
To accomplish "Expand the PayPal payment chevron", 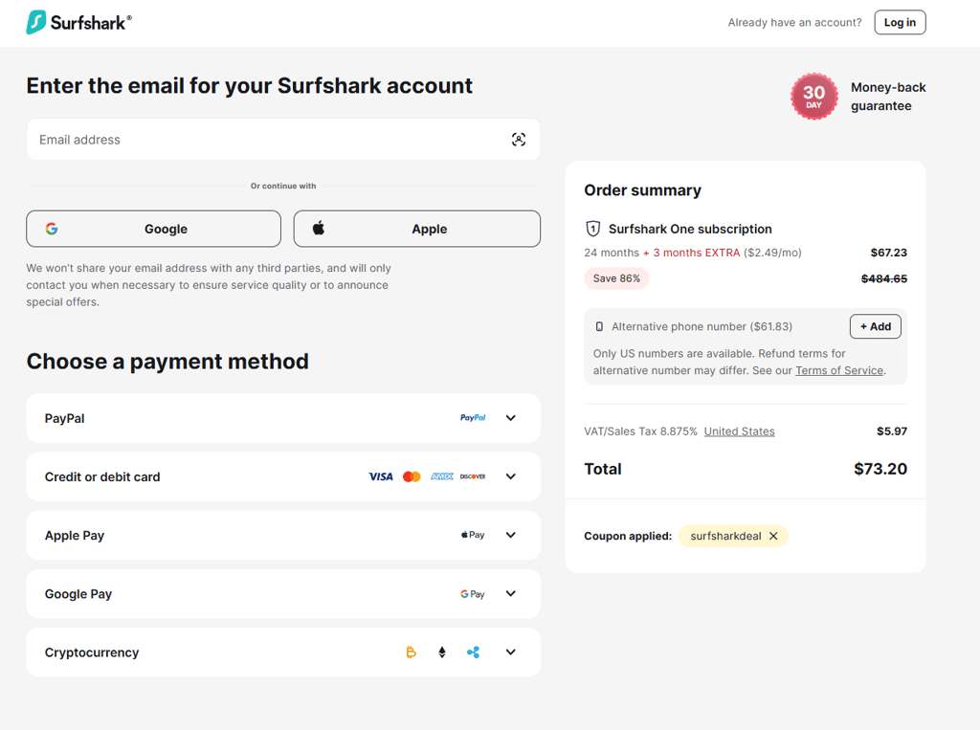I will (x=511, y=418).
